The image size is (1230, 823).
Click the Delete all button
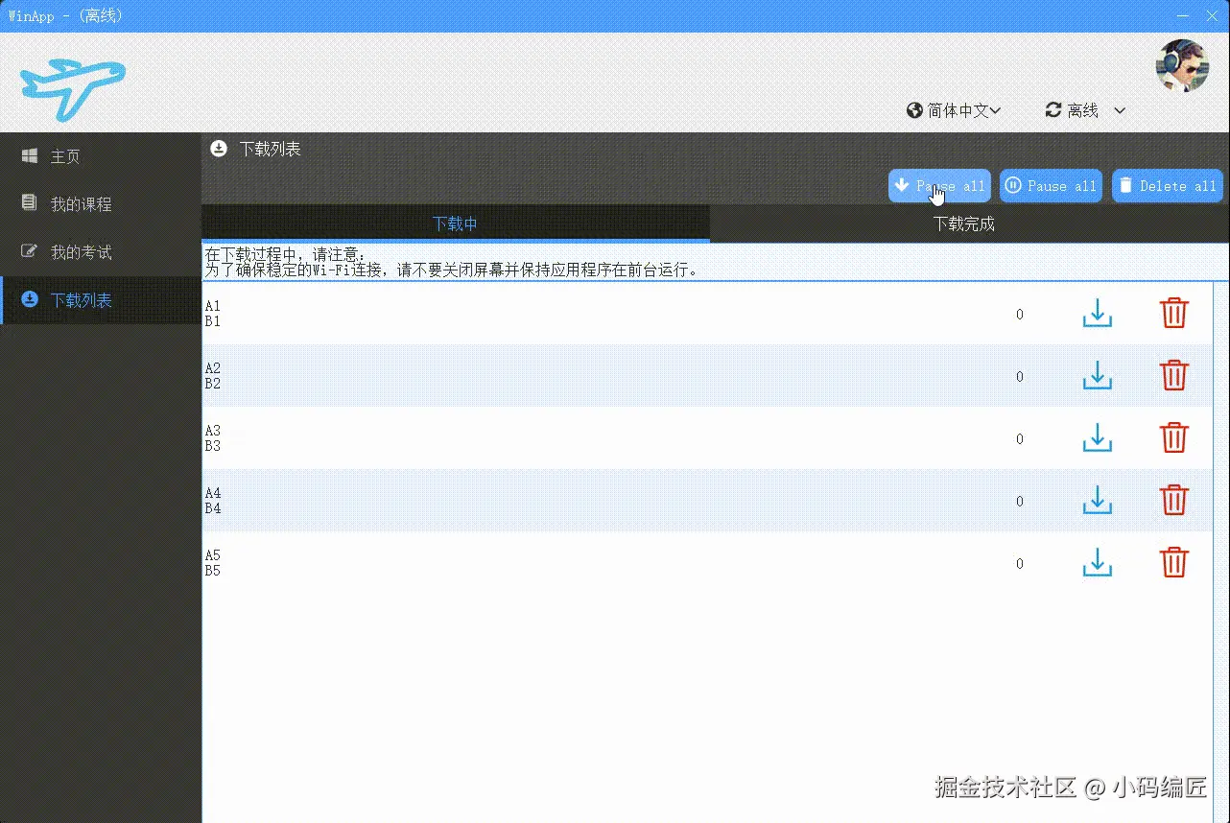(x=1168, y=186)
